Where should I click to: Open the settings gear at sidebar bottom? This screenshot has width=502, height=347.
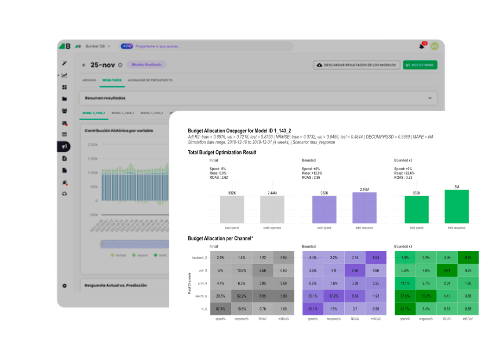64,285
